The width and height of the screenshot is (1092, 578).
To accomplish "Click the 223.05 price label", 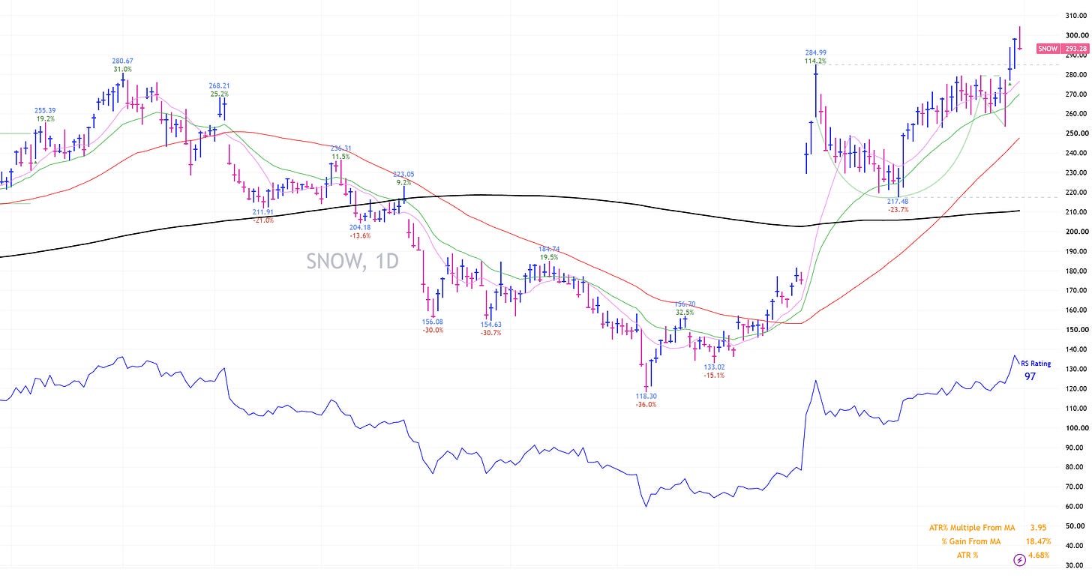I will (404, 174).
